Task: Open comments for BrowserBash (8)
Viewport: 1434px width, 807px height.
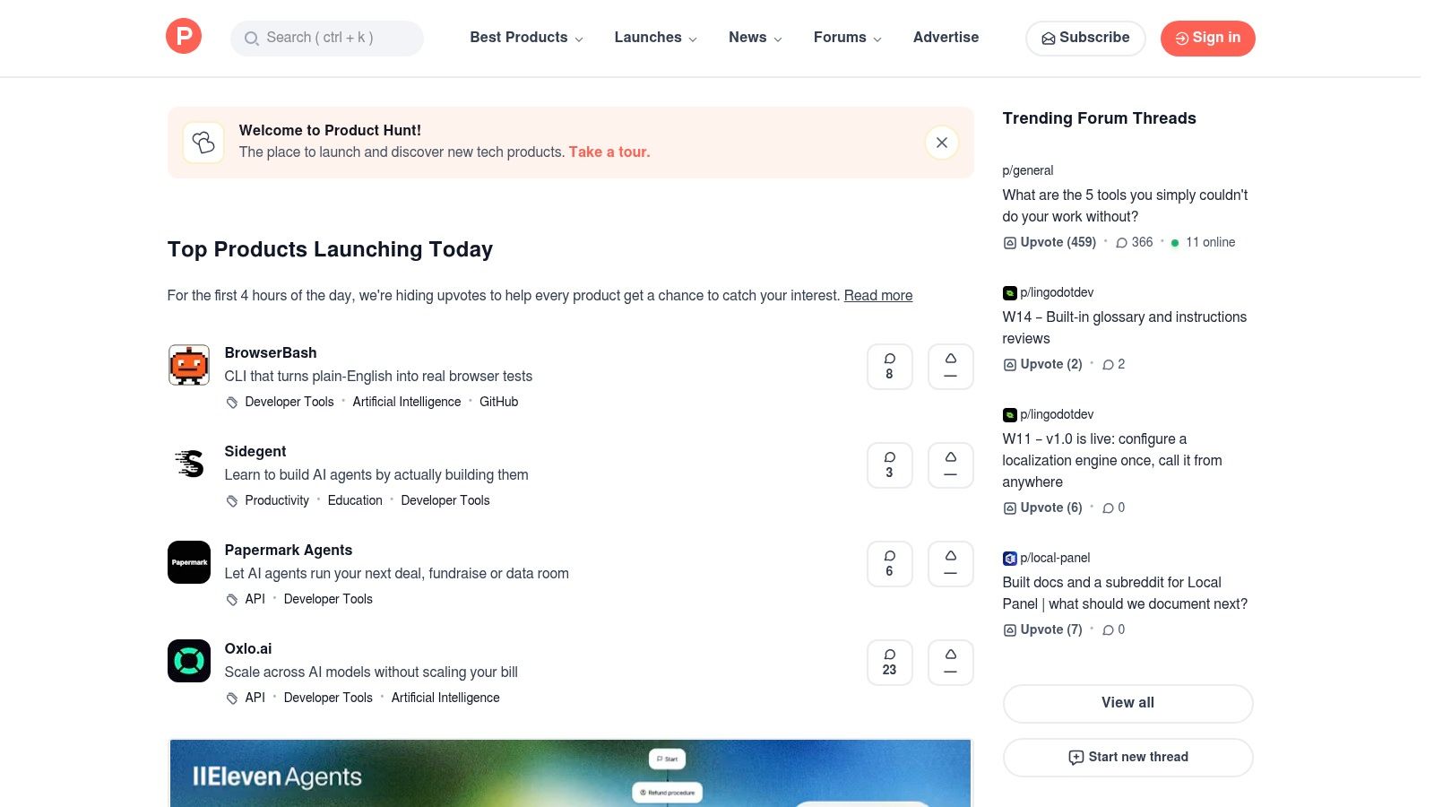Action: pos(889,367)
